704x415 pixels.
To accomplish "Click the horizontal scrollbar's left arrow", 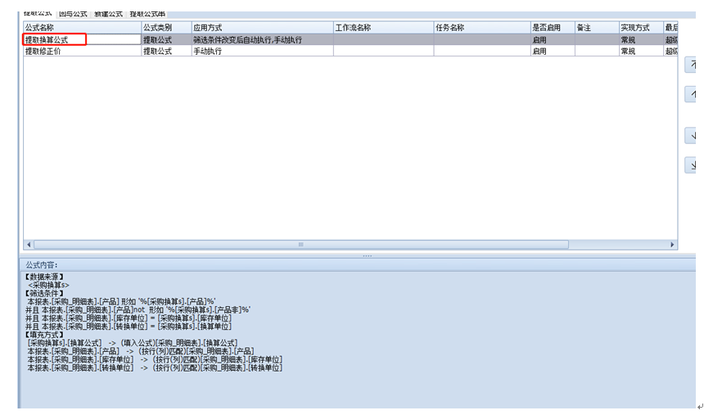I will point(29,245).
